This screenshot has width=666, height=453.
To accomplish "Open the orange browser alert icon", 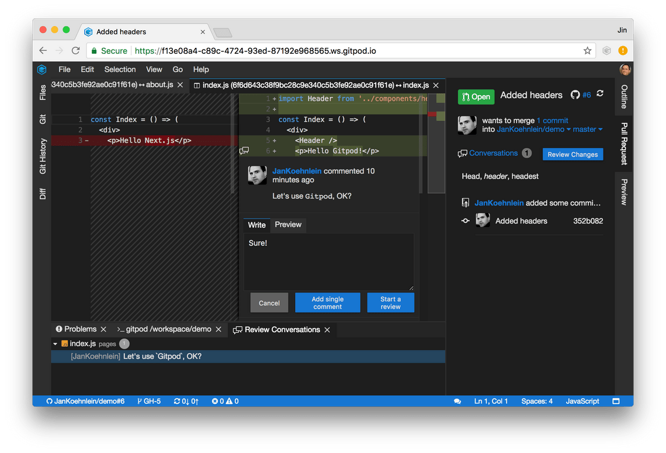I will click(623, 51).
